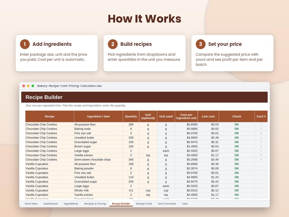Select quantity 280 for All-purpose flour
289x217 pixels.
(x=131, y=125)
